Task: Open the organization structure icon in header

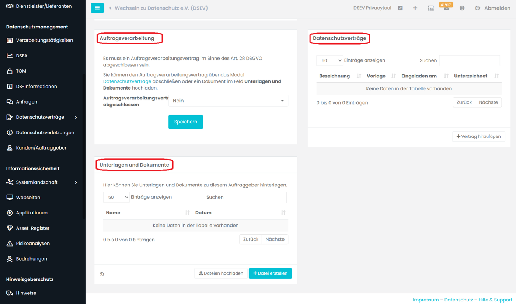Action: point(430,8)
